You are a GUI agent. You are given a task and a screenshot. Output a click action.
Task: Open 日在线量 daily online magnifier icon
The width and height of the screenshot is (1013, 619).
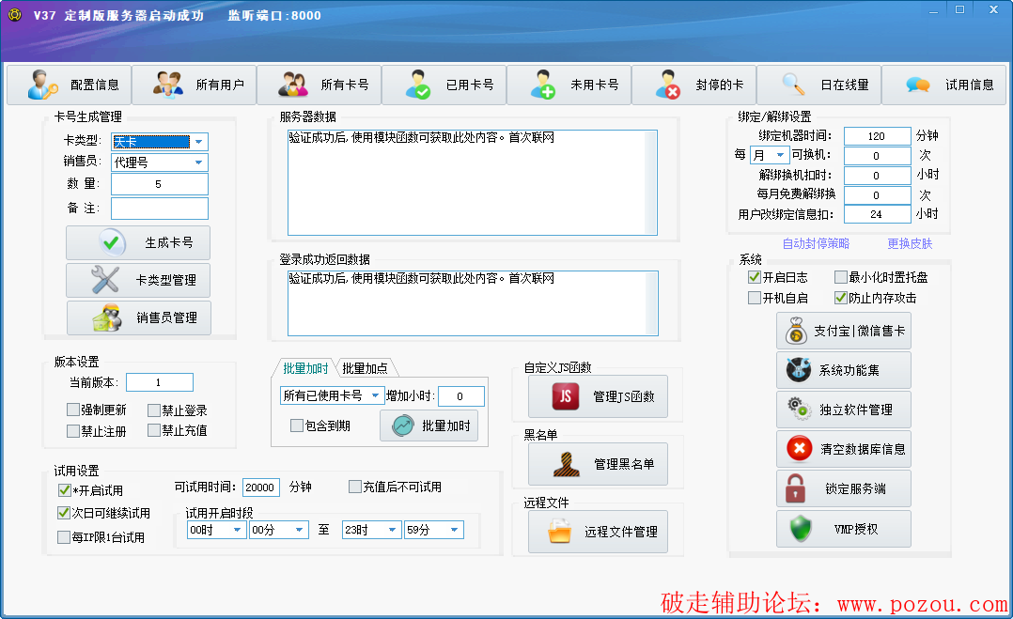(793, 85)
